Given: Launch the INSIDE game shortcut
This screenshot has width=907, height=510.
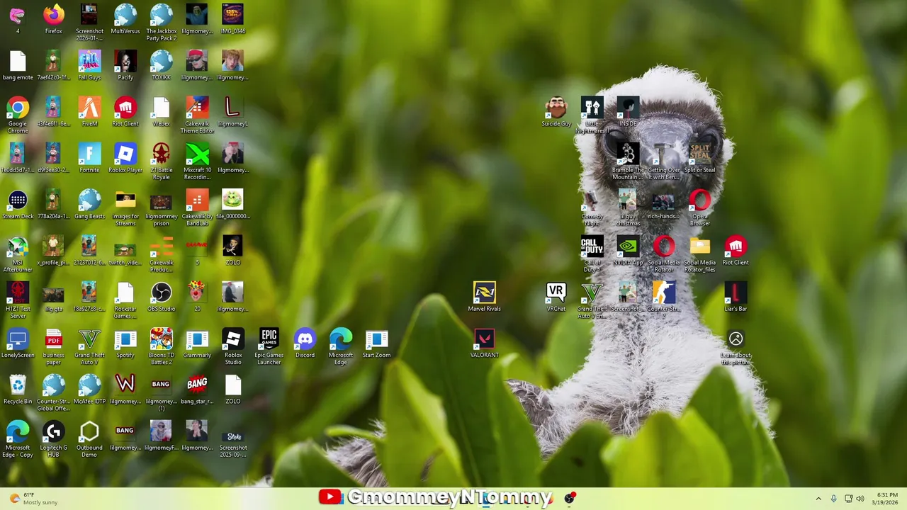Looking at the screenshot, I should pyautogui.click(x=628, y=112).
